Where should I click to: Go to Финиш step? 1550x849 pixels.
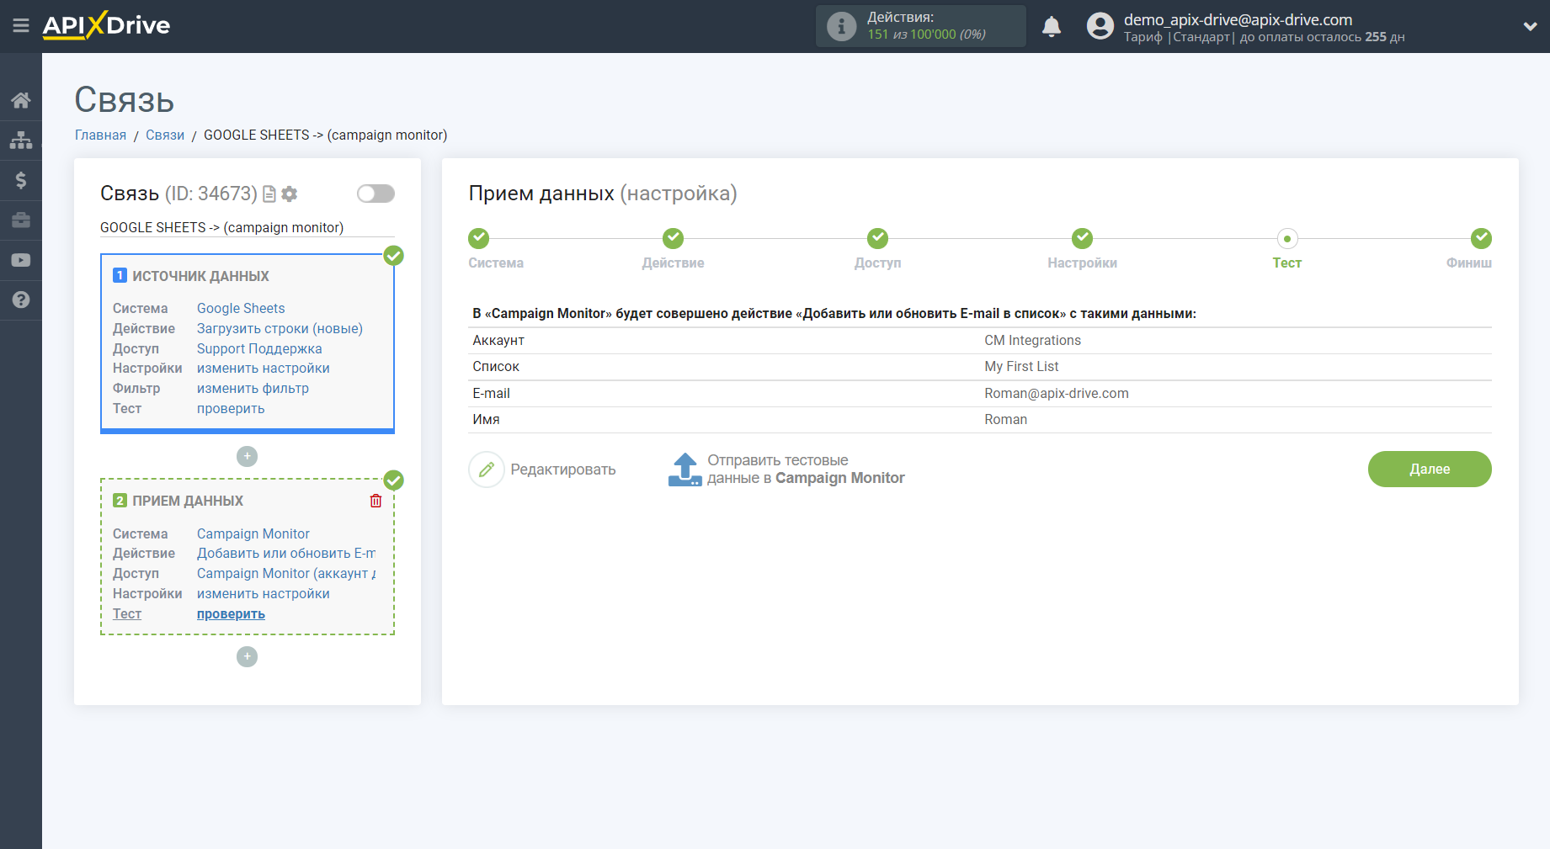click(1481, 238)
